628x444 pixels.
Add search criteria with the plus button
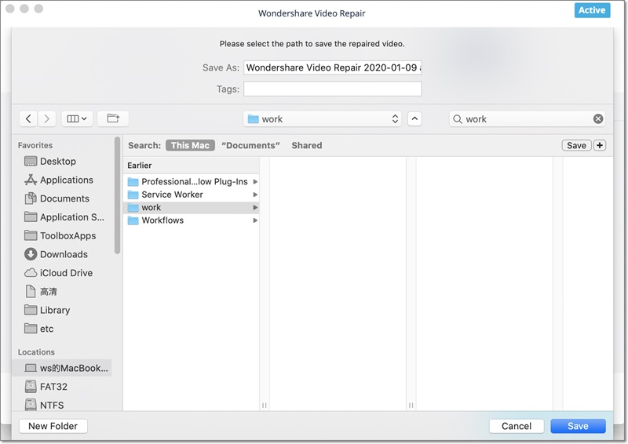point(600,145)
